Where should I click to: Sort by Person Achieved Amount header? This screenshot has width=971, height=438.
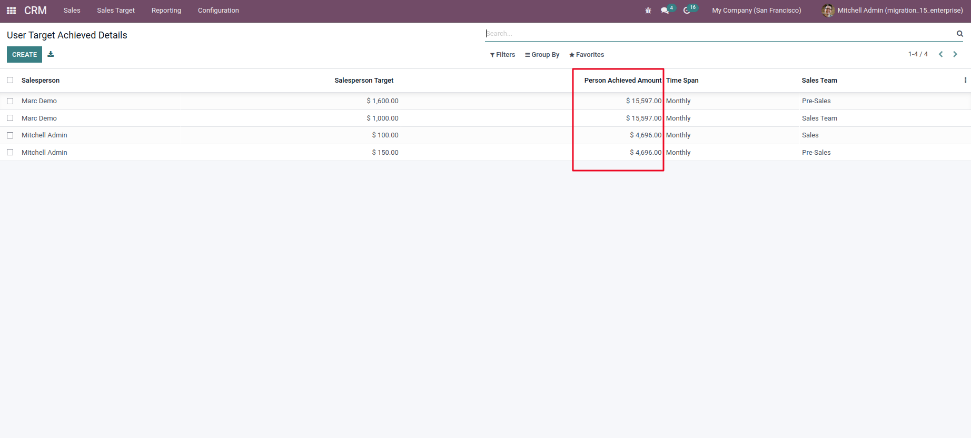pos(623,81)
